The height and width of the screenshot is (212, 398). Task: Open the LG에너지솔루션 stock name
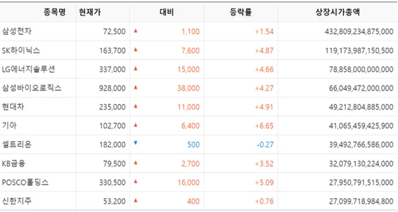click(28, 69)
